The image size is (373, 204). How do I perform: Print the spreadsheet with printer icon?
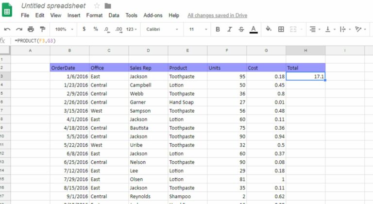(31, 29)
